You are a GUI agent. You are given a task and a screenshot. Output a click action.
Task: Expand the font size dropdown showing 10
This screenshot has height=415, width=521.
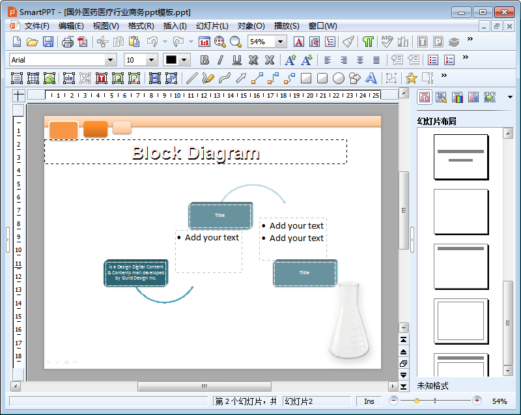click(151, 60)
